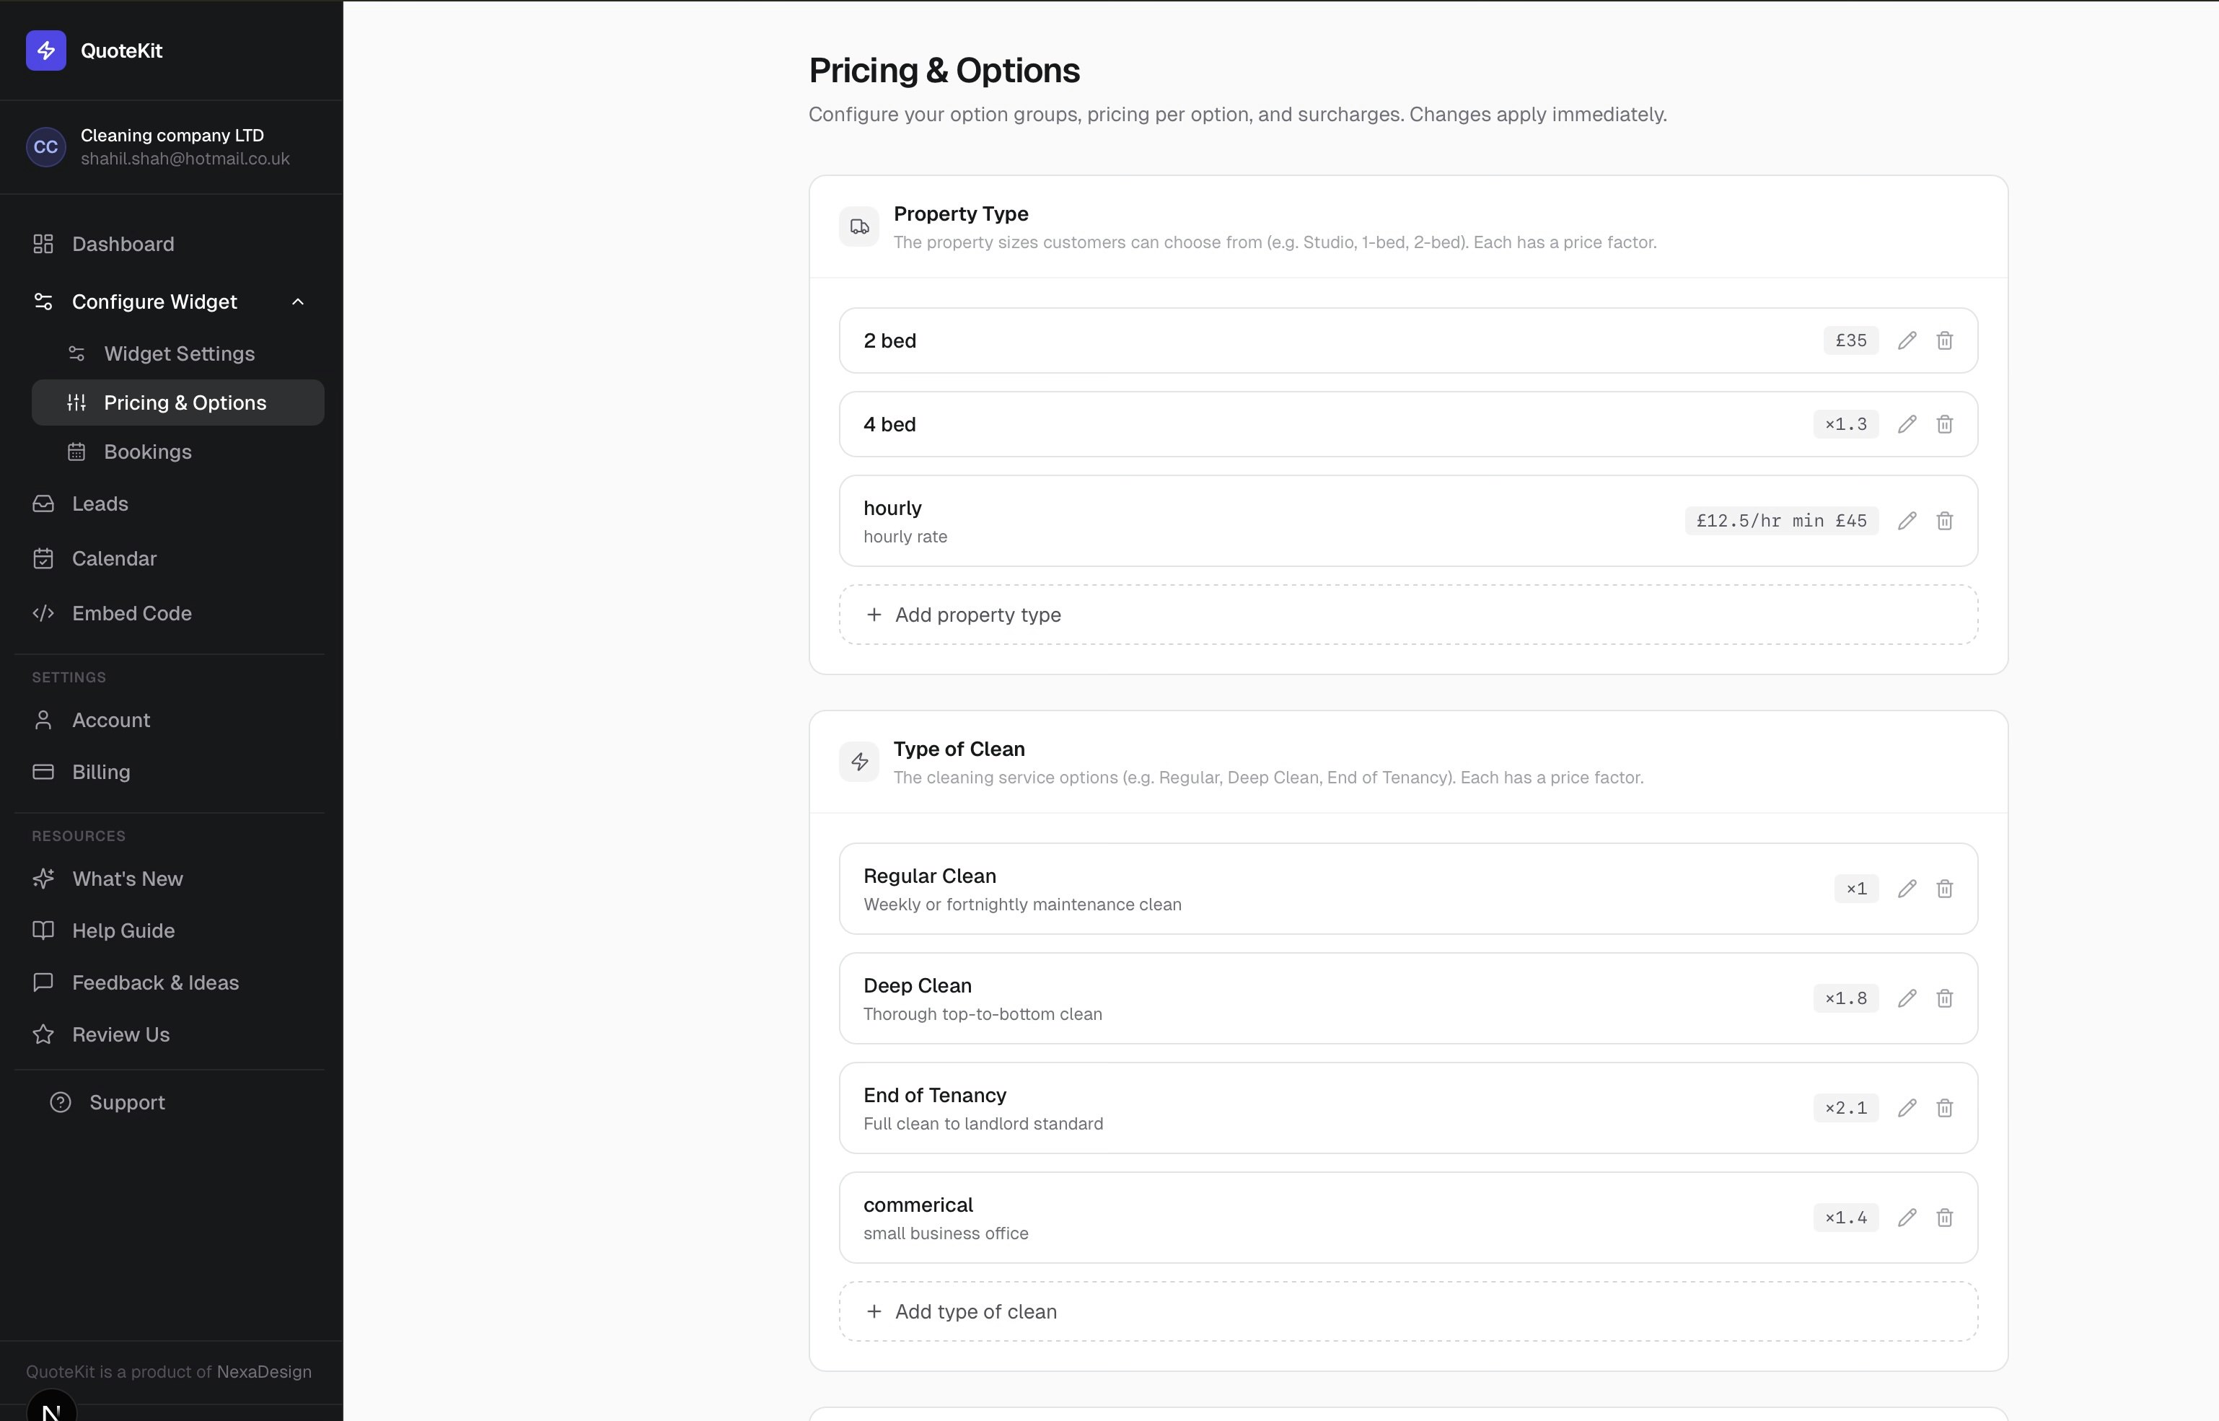The image size is (2219, 1421).
Task: Click the Thorough top-to-bottom clean description
Action: pyautogui.click(x=983, y=1014)
